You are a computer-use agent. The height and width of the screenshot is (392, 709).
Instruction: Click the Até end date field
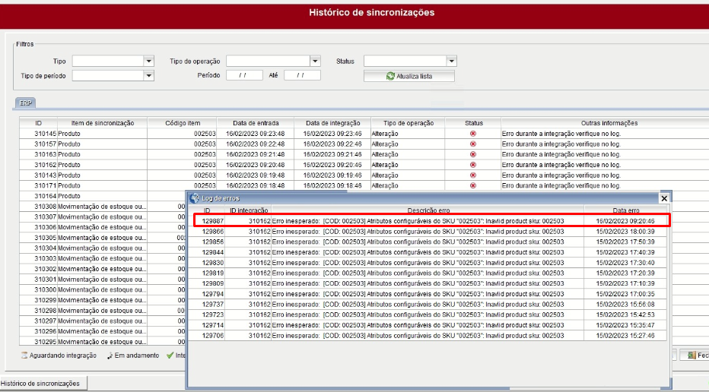coord(302,75)
